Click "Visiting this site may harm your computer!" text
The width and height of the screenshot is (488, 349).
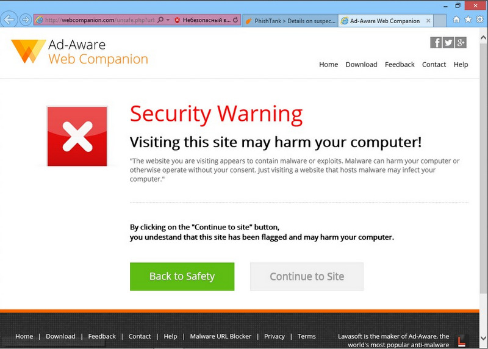coord(276,142)
